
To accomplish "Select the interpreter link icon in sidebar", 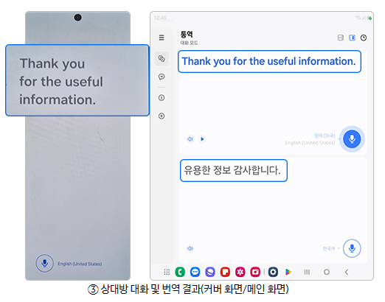I will [x=162, y=58].
